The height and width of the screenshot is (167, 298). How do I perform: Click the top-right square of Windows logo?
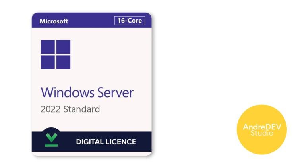[x=63, y=47]
